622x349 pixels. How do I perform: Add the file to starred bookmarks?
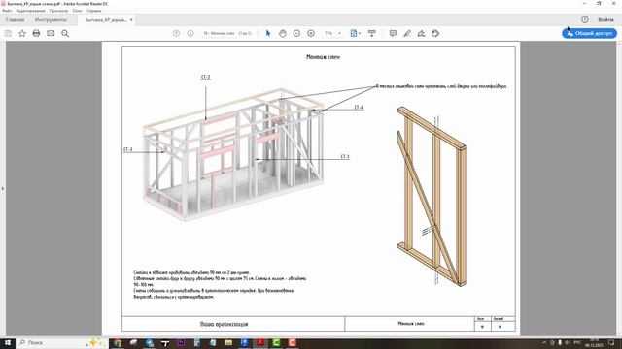pos(22,34)
